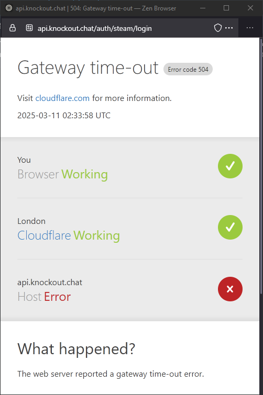Click the Error code 504 badge
Screen dimensions: 263x395
coord(188,69)
